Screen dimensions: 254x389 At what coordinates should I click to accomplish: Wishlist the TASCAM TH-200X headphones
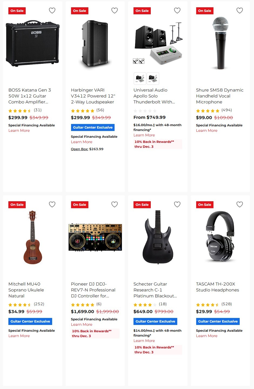point(239,204)
